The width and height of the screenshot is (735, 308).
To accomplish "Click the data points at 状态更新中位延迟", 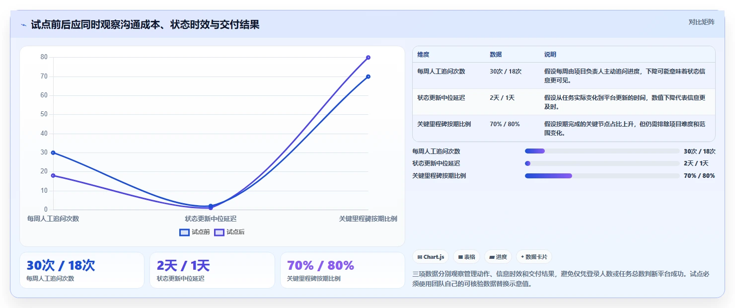I will click(211, 207).
